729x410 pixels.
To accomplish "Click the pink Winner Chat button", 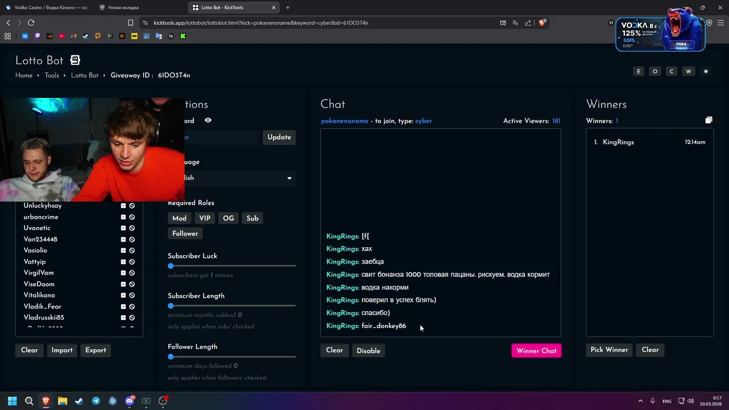I will tap(536, 351).
